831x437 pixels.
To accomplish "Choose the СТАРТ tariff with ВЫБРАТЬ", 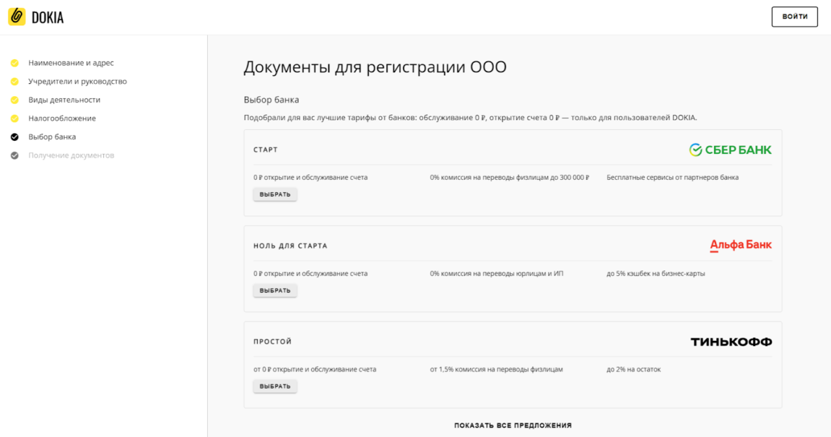I will click(x=275, y=194).
